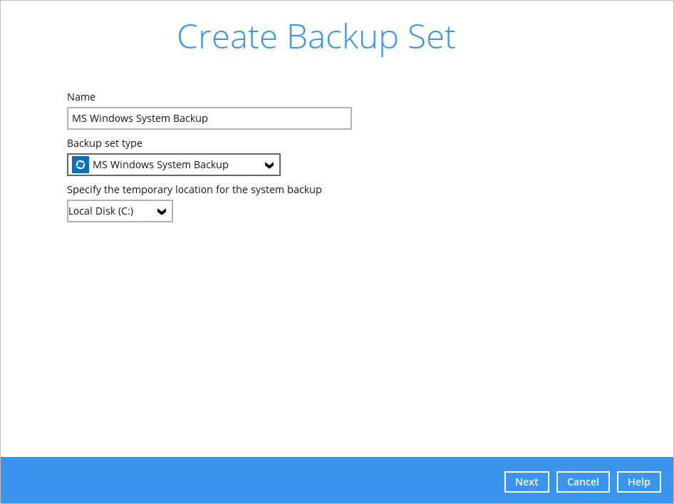Click the Name label

pyautogui.click(x=81, y=97)
